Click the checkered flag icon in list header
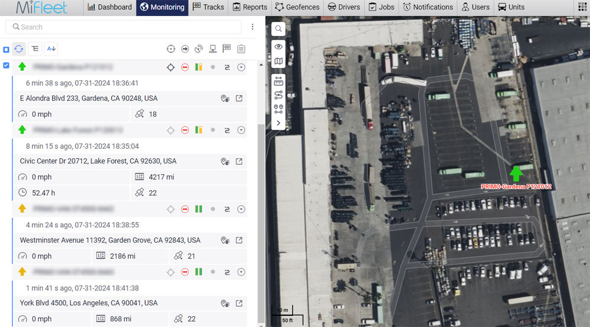Viewport: 590px width, 327px height. click(x=227, y=49)
